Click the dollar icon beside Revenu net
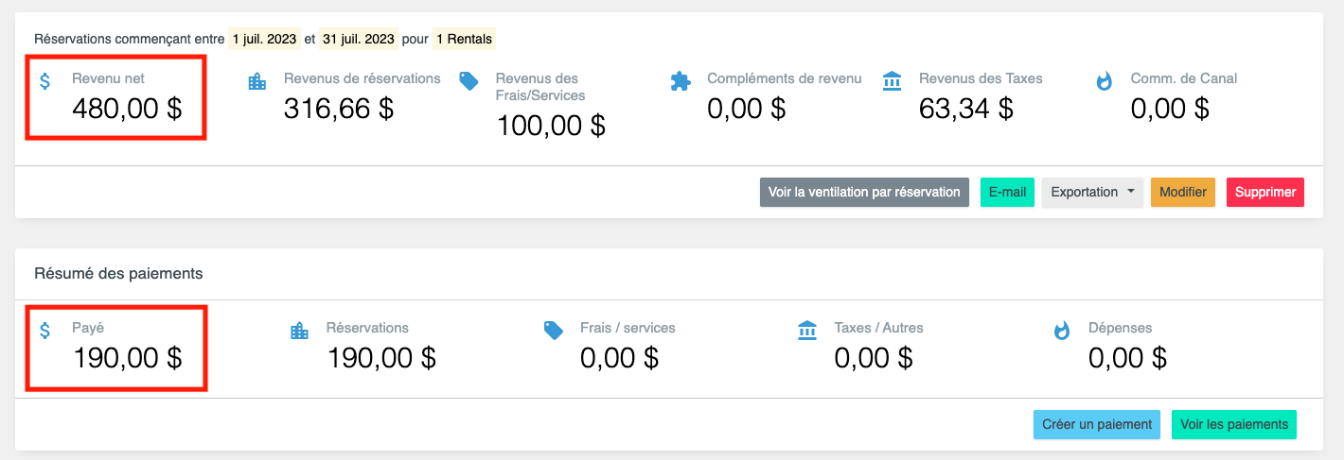Viewport: 1344px width, 460px height. (45, 81)
